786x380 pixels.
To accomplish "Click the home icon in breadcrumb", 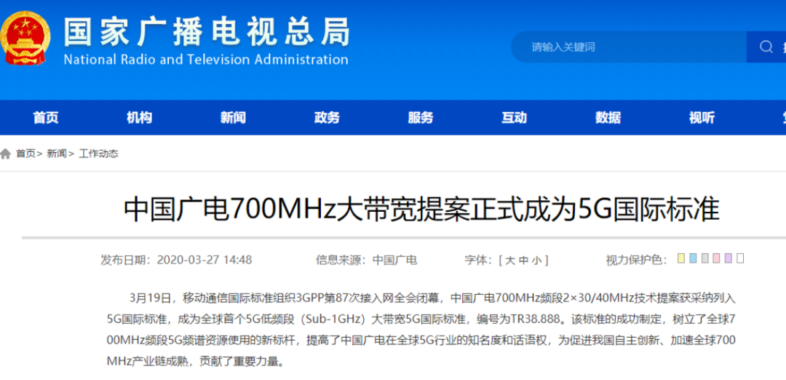I will [6, 154].
